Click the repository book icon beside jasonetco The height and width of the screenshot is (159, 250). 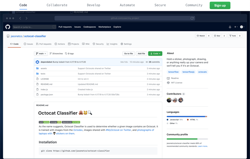(8, 36)
